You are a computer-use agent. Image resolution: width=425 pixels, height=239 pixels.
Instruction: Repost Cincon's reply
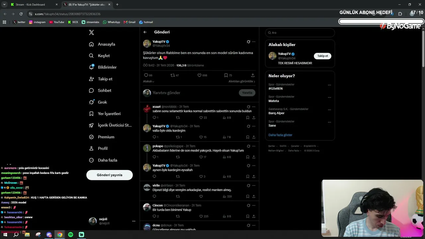coord(178,216)
